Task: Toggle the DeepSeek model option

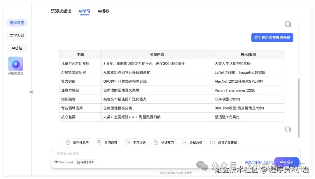Action: tap(64, 162)
